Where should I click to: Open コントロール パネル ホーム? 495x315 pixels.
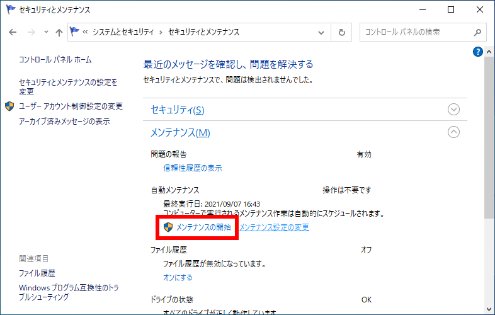coord(55,60)
